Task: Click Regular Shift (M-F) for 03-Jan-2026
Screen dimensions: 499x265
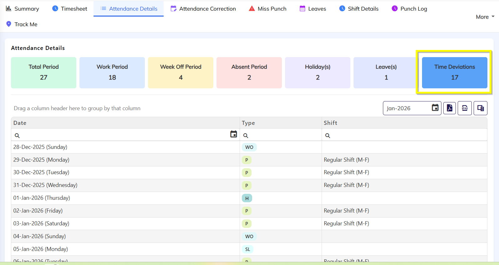Action: pyautogui.click(x=346, y=223)
